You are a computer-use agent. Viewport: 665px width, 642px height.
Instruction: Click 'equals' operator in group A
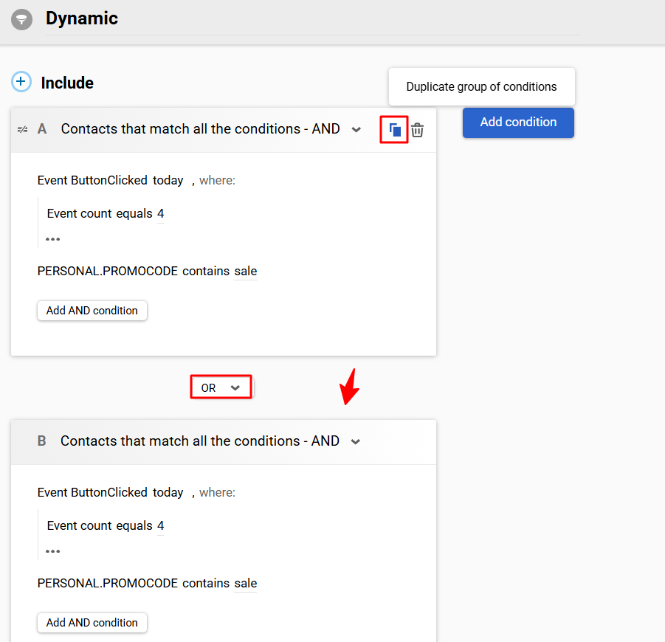click(134, 214)
